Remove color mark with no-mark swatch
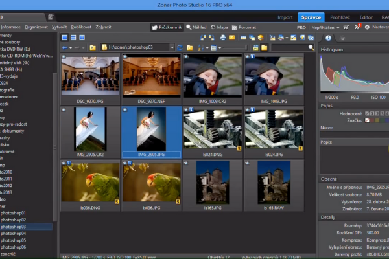This screenshot has height=259, width=389. tap(367, 120)
